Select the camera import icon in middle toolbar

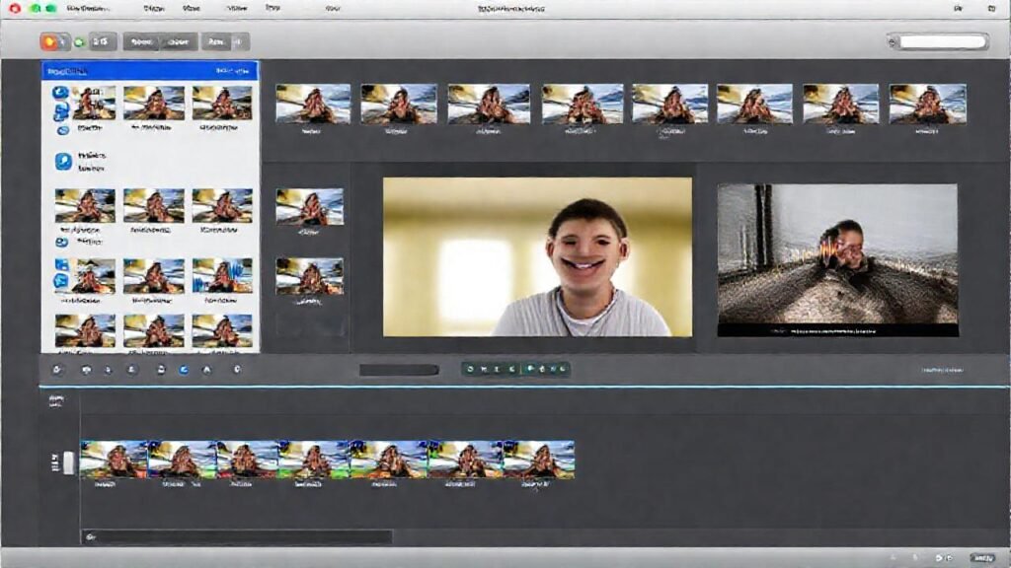(x=56, y=369)
